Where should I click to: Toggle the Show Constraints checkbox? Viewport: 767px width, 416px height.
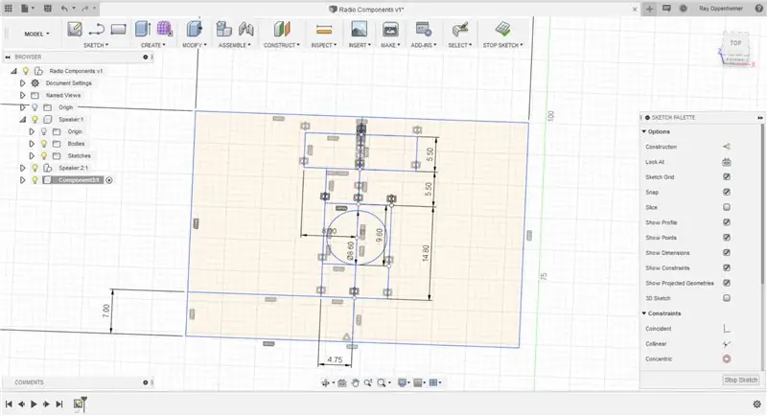(727, 267)
